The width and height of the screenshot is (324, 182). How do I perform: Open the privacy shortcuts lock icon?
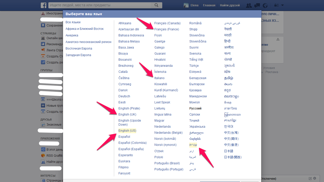(x=276, y=5)
